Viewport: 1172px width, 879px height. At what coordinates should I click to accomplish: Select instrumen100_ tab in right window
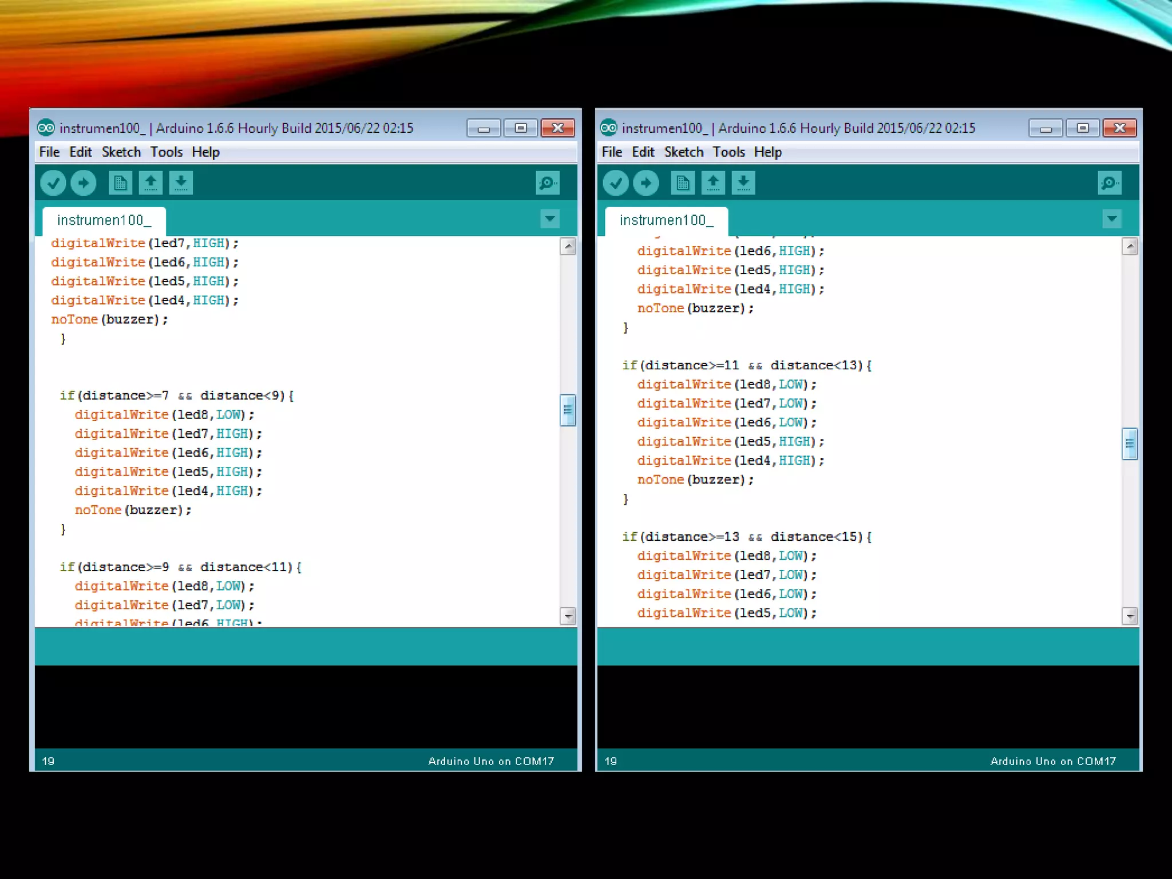point(666,220)
